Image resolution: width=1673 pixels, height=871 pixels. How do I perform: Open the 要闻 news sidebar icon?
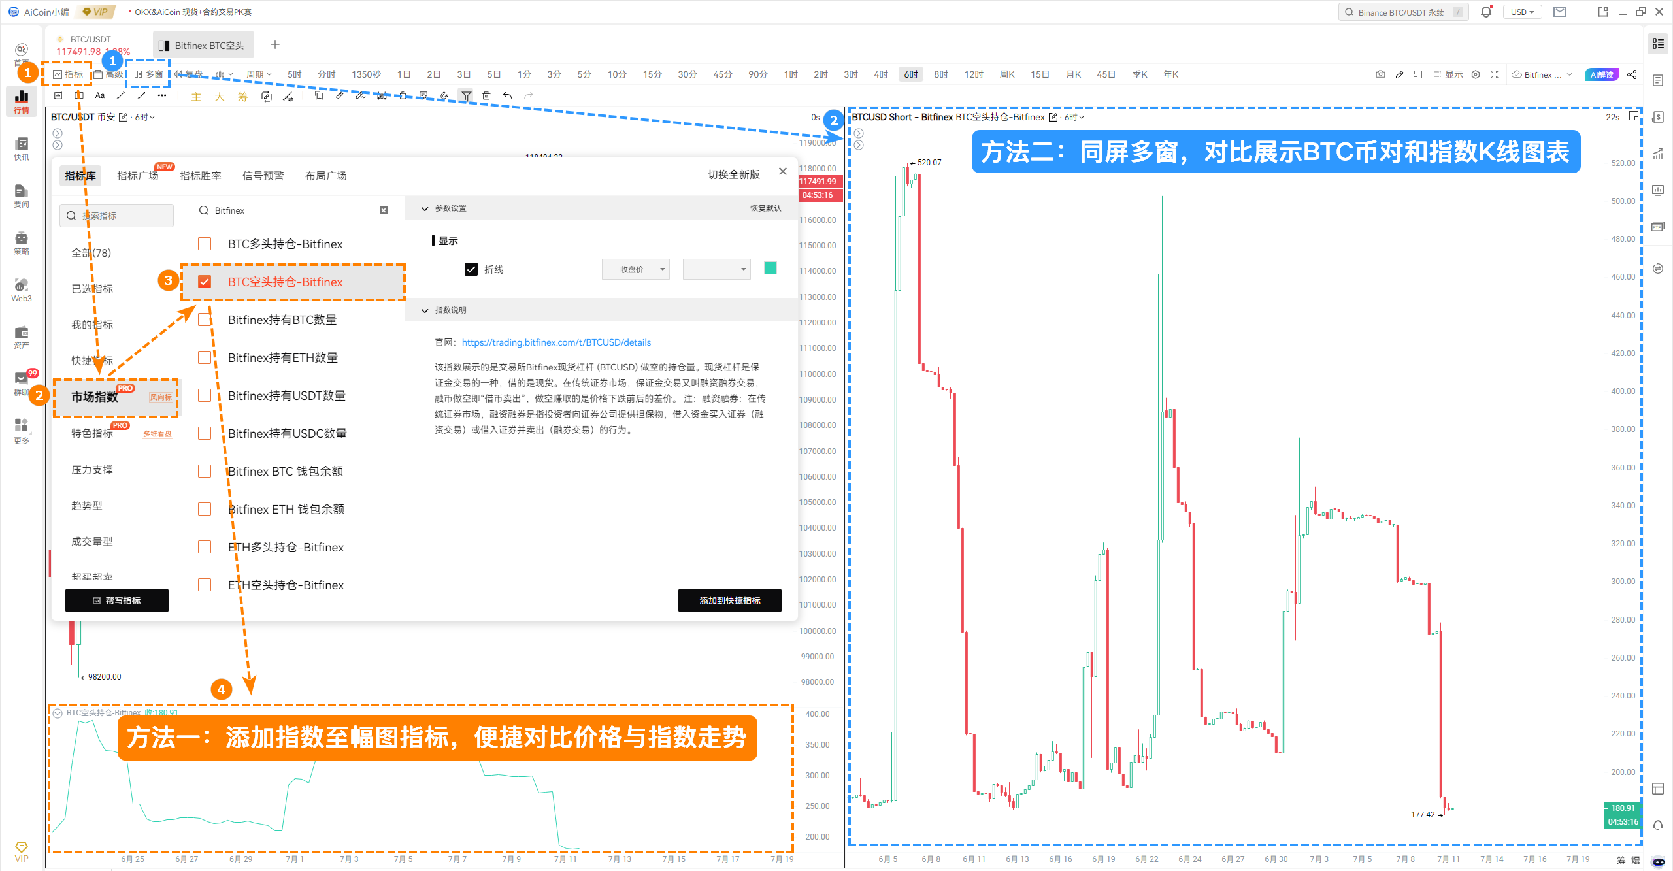point(22,195)
